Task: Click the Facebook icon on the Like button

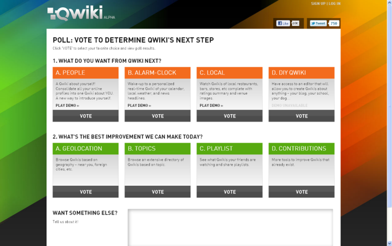Action: [279, 23]
